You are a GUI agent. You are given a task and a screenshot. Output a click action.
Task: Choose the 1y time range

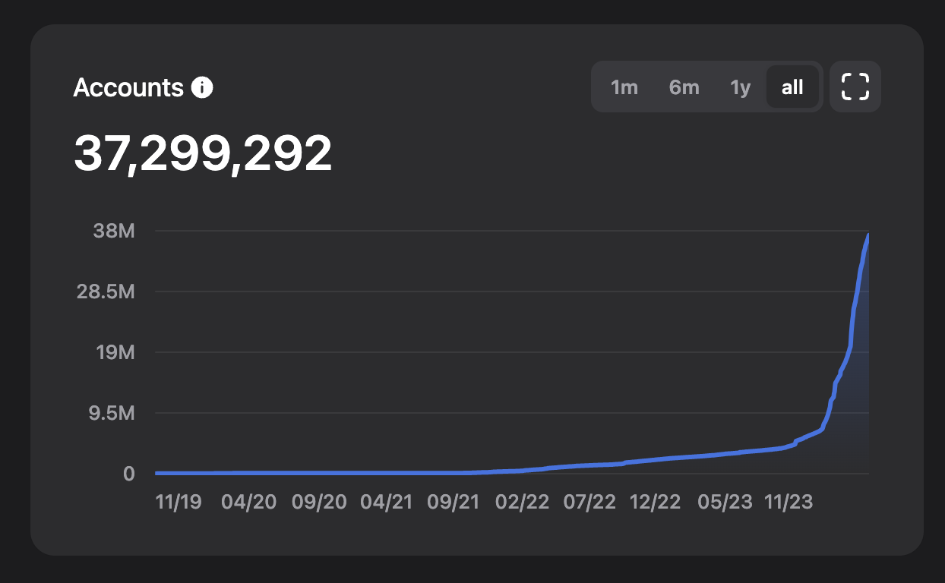[x=740, y=87]
